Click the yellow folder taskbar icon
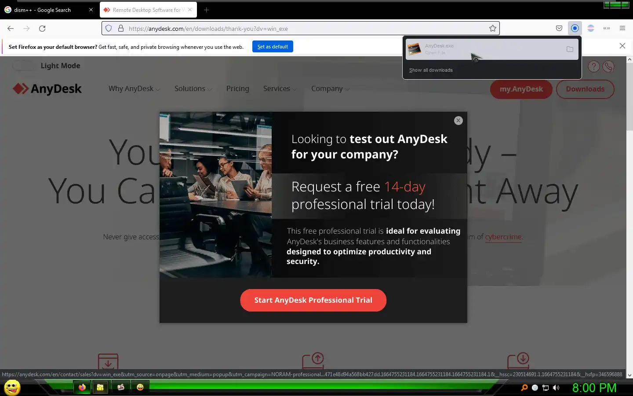Viewport: 633px width, 396px height. click(x=100, y=387)
